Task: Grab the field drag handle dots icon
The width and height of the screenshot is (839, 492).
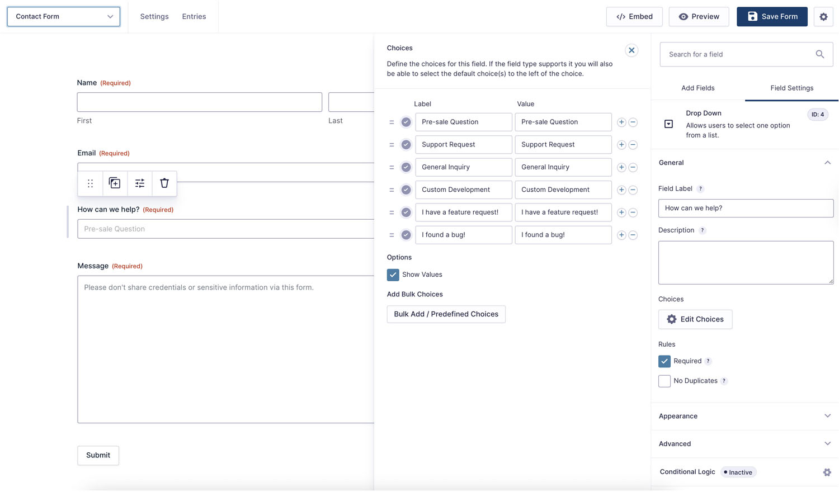Action: pos(90,183)
